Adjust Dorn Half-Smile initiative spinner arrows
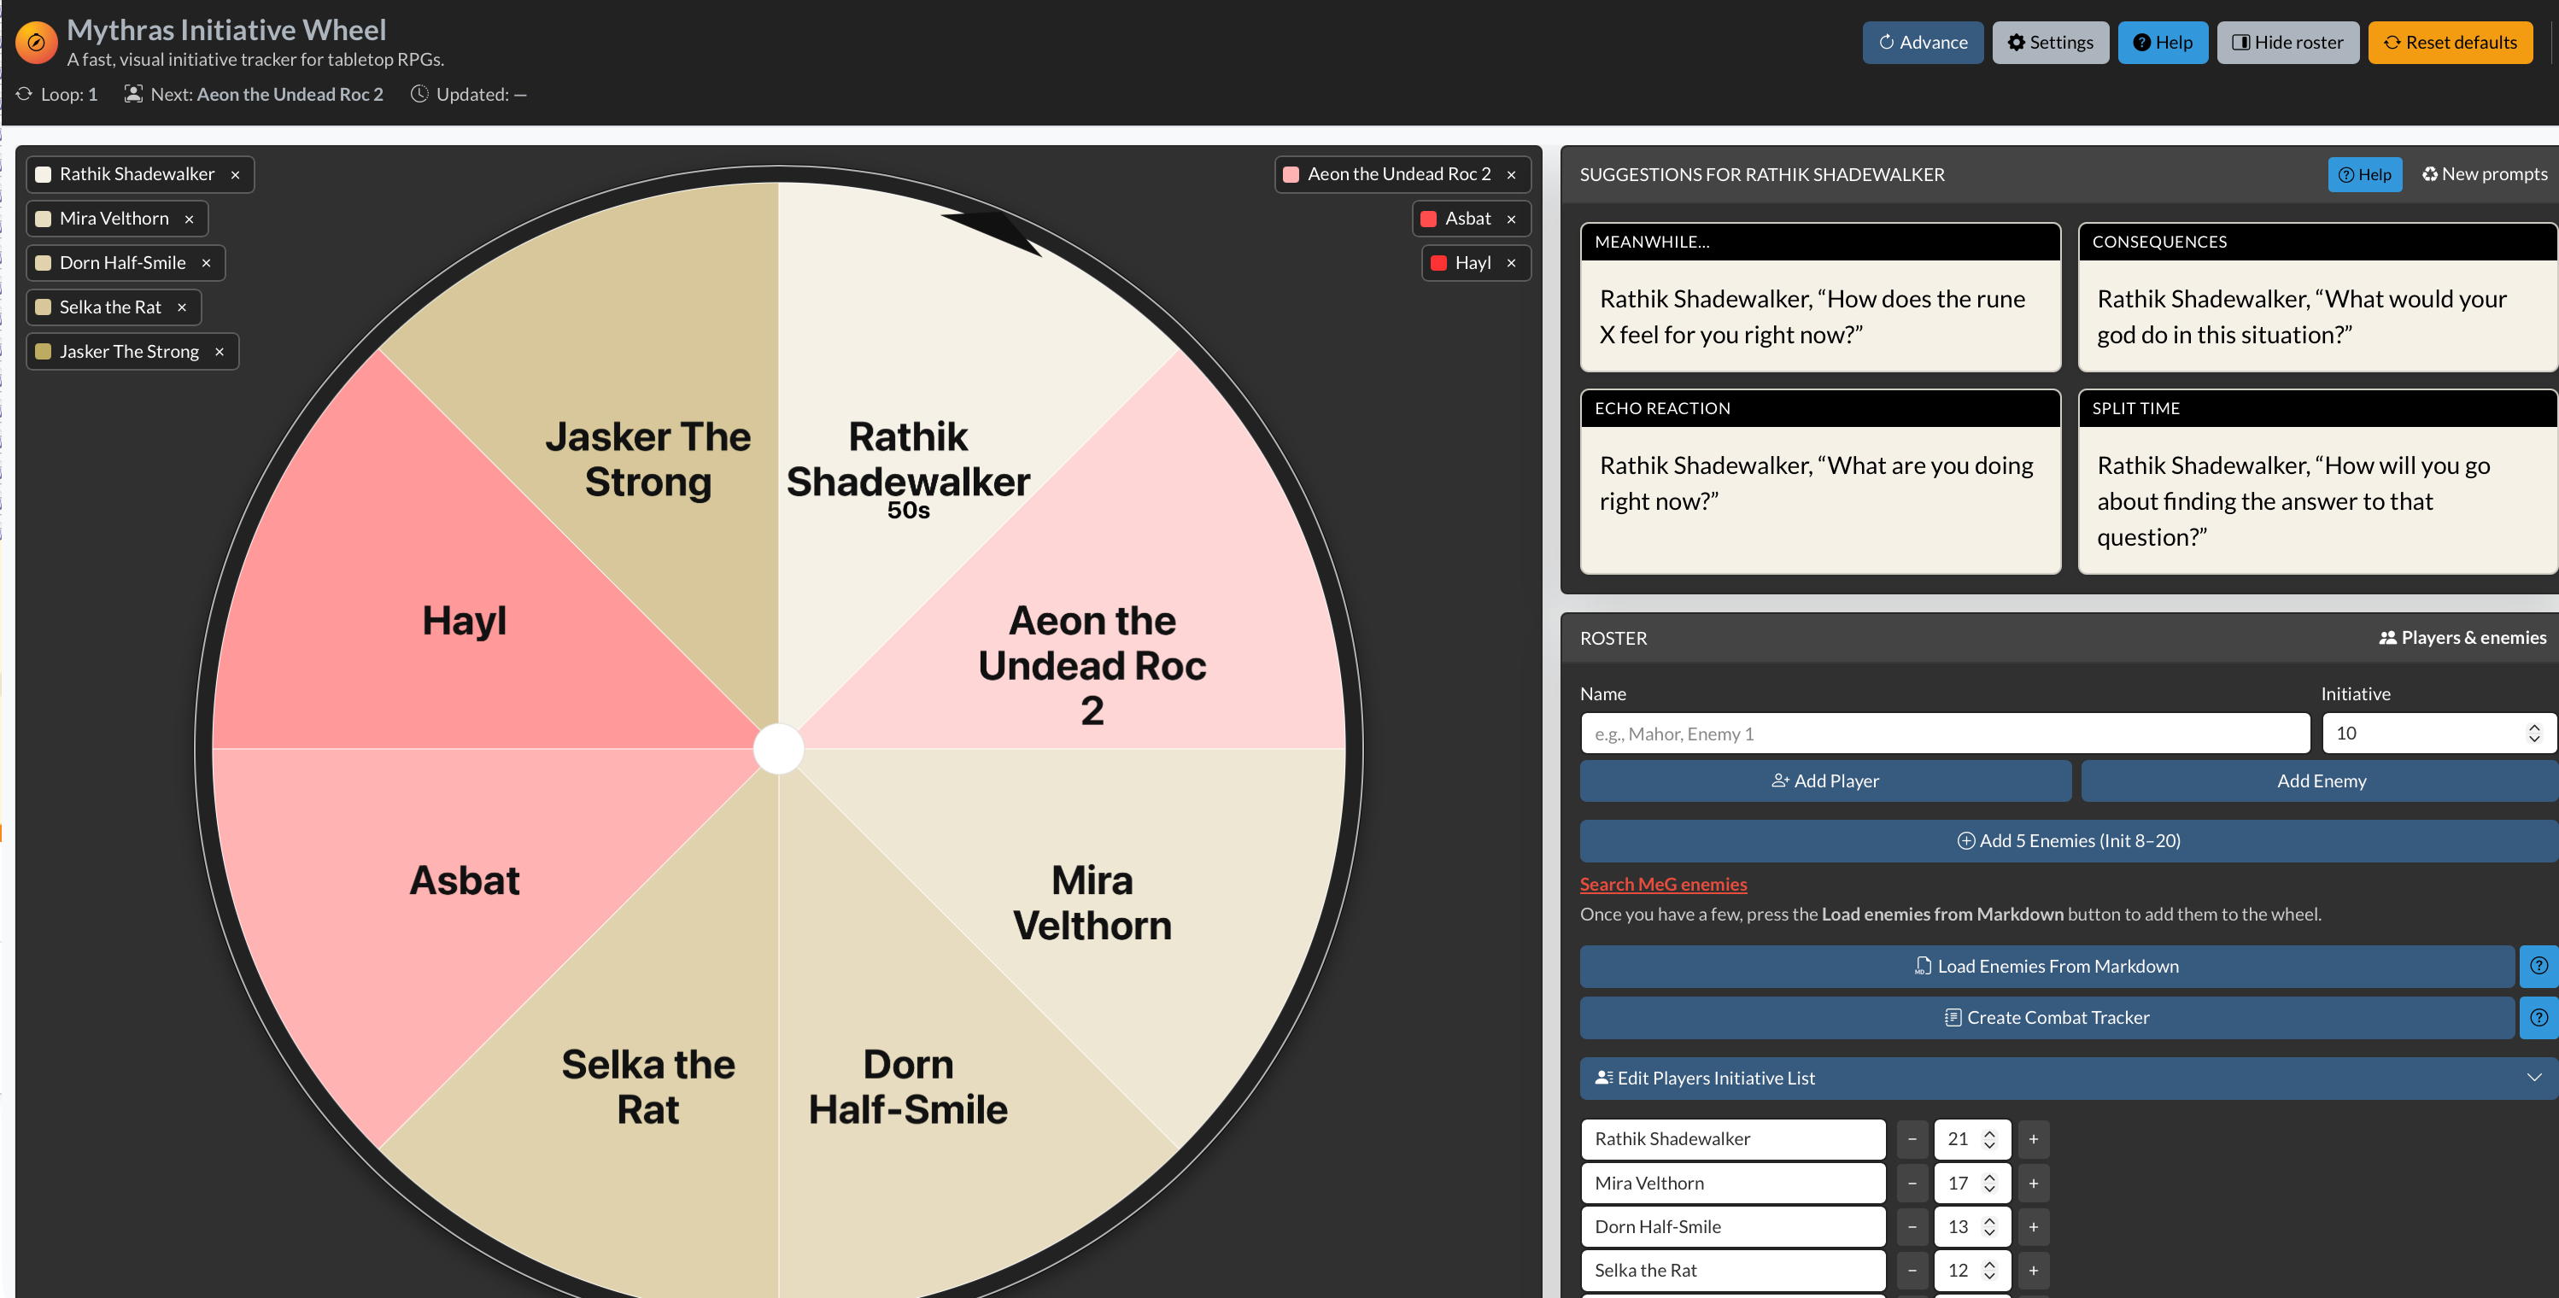 [x=1988, y=1226]
